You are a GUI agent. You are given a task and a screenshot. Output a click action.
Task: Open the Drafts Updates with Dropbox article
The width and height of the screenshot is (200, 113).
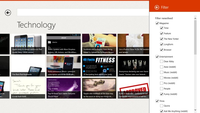(x=64, y=44)
